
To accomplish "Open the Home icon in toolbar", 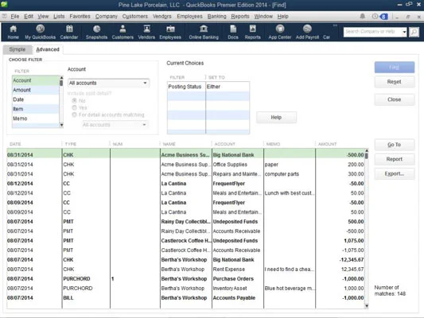I will 13,32.
